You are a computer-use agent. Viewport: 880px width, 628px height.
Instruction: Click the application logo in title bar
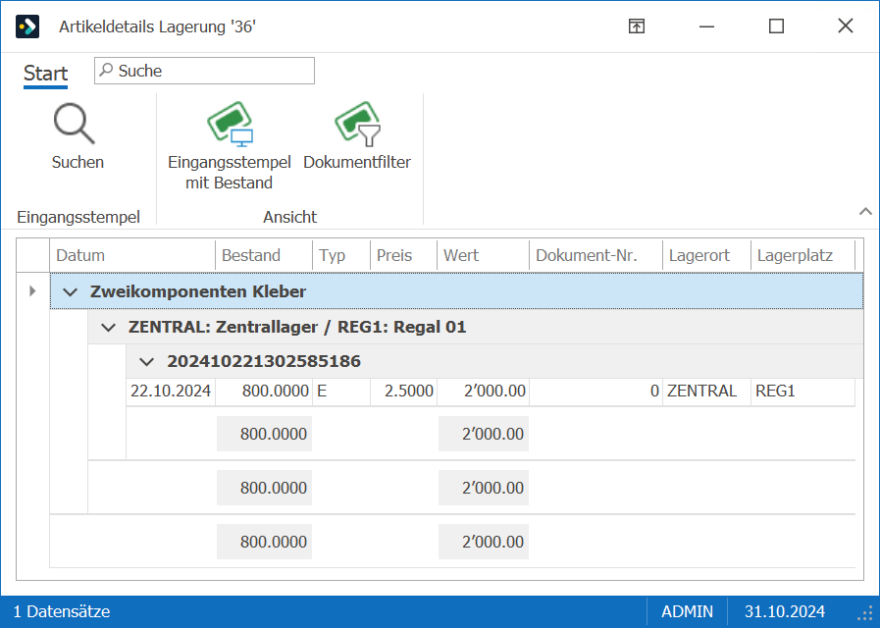(x=27, y=26)
